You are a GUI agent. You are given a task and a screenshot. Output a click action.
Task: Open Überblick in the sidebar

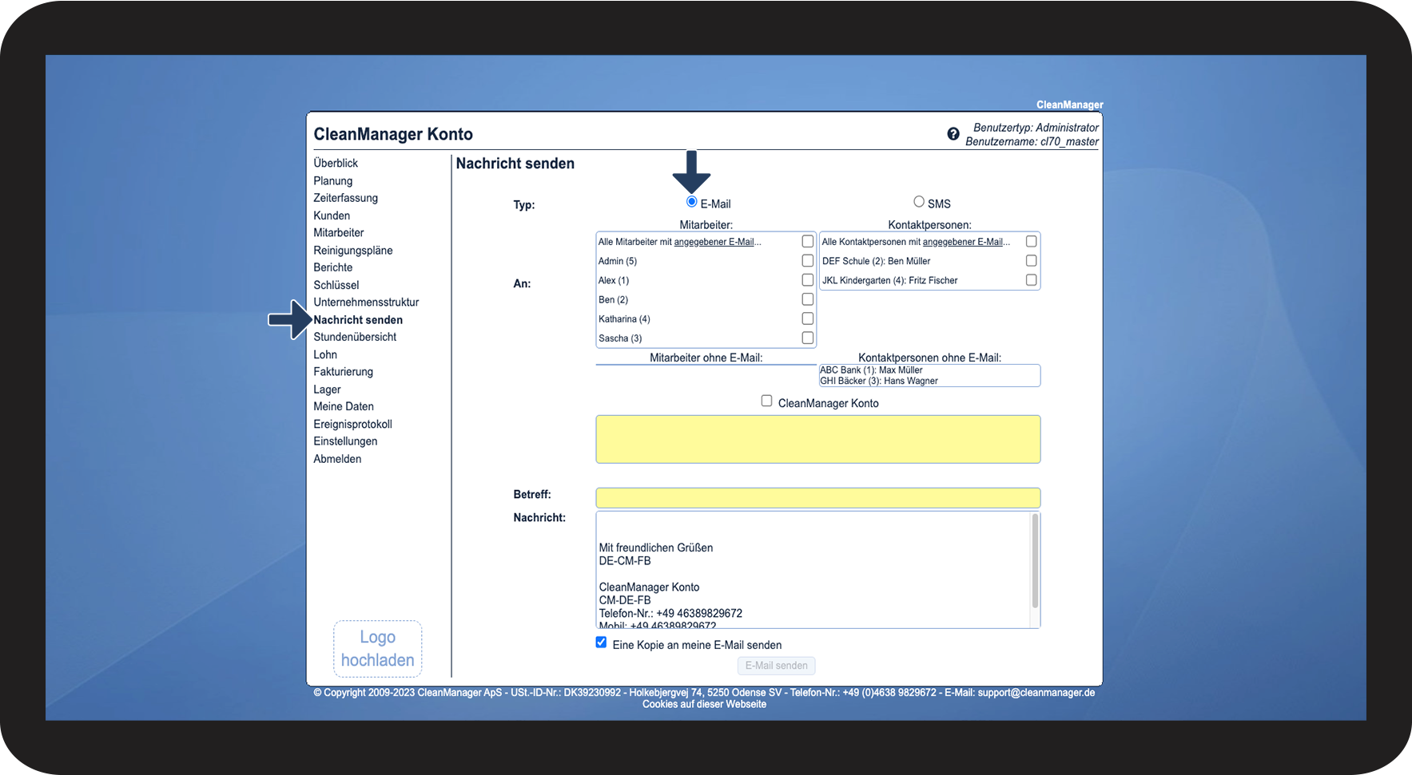point(336,163)
